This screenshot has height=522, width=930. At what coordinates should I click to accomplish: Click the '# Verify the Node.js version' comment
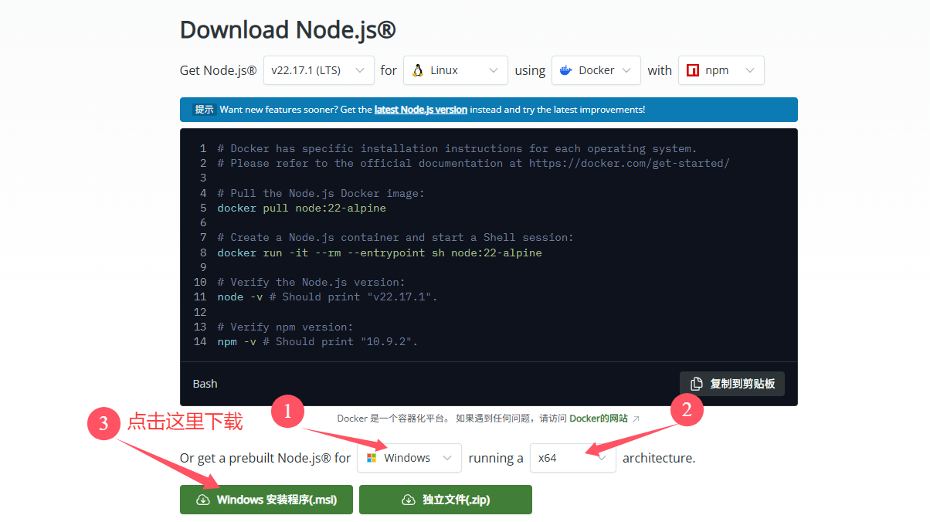pos(311,282)
